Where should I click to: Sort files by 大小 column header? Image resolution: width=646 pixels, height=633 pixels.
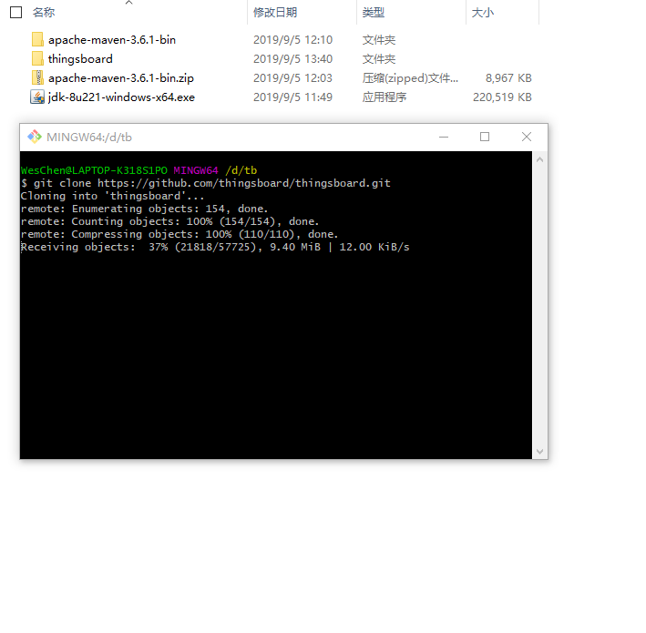[482, 13]
